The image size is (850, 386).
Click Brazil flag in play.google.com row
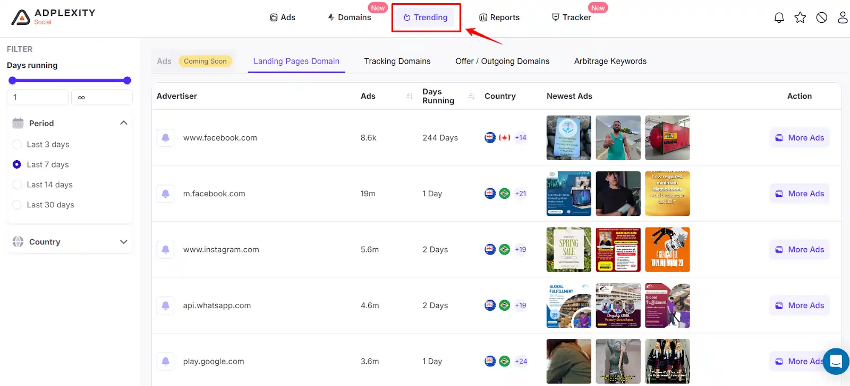point(505,362)
